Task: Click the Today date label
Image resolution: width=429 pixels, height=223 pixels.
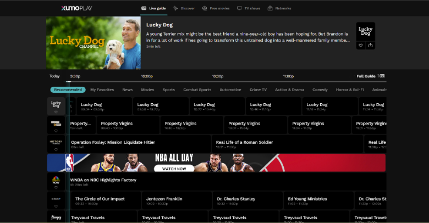Action: (54, 76)
